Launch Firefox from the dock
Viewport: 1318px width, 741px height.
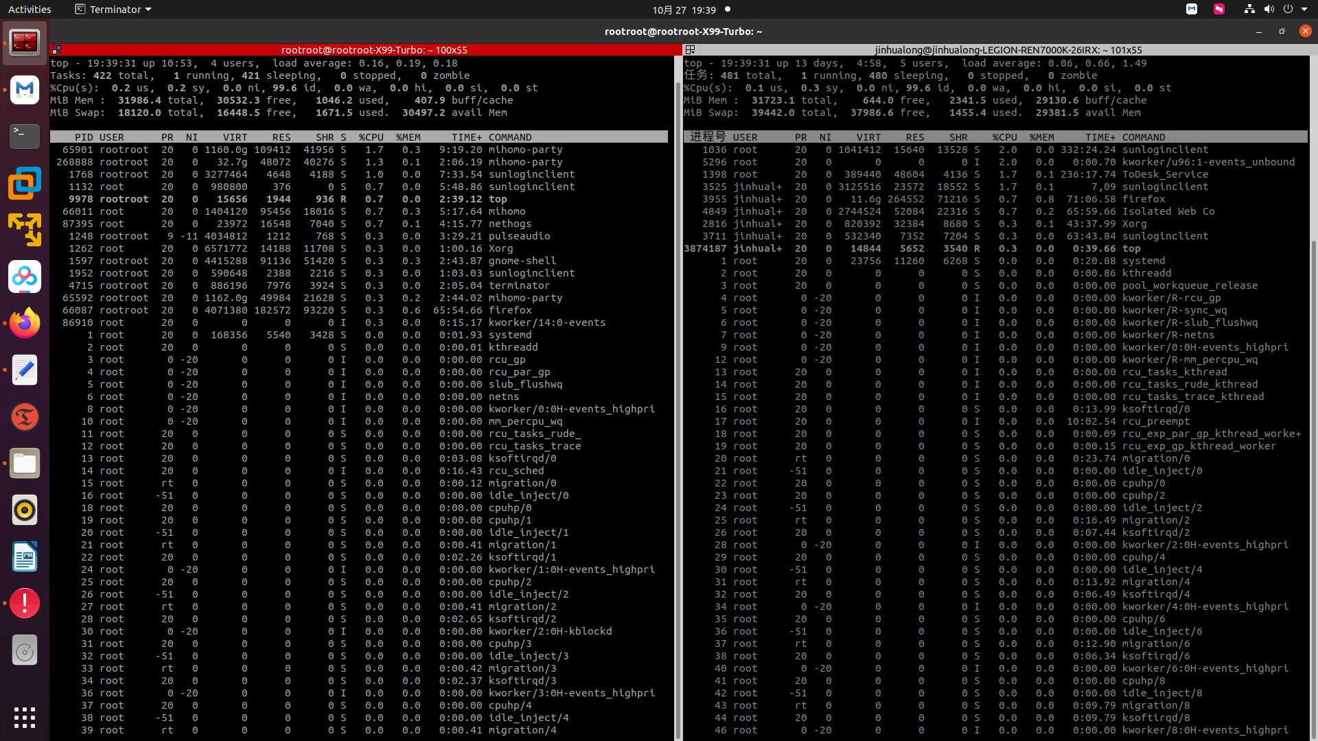tap(25, 323)
